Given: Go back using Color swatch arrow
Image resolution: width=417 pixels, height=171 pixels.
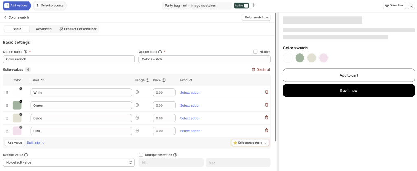Looking at the screenshot, I should (x=5, y=17).
